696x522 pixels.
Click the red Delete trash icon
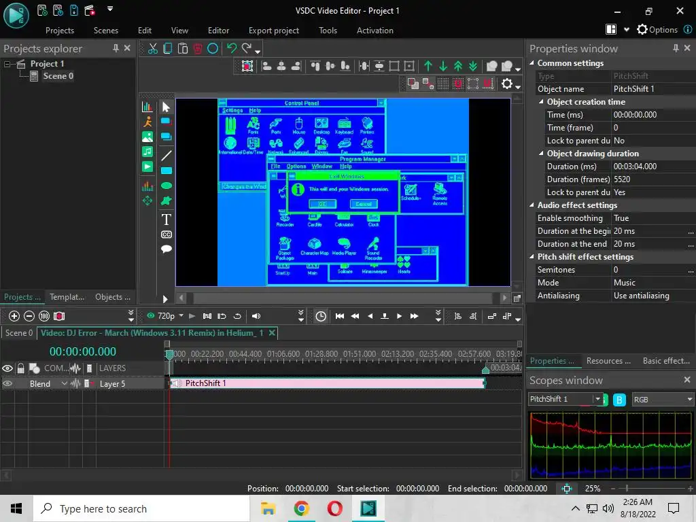click(x=198, y=48)
